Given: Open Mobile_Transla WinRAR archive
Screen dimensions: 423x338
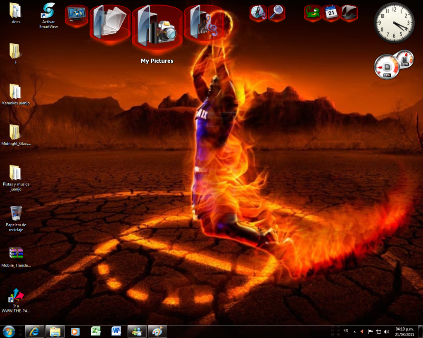Looking at the screenshot, I should click(16, 257).
